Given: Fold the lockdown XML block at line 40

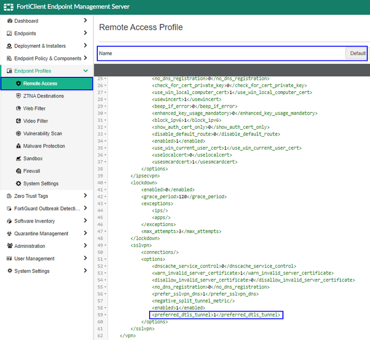Looking at the screenshot, I should (x=106, y=183).
